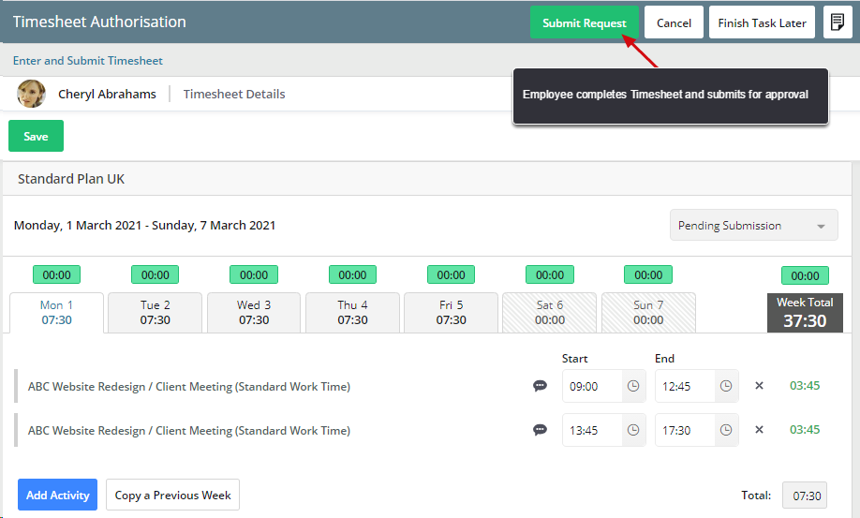Viewport: 860px width, 518px height.
Task: Switch to the Fri 5 day tab
Action: click(451, 312)
